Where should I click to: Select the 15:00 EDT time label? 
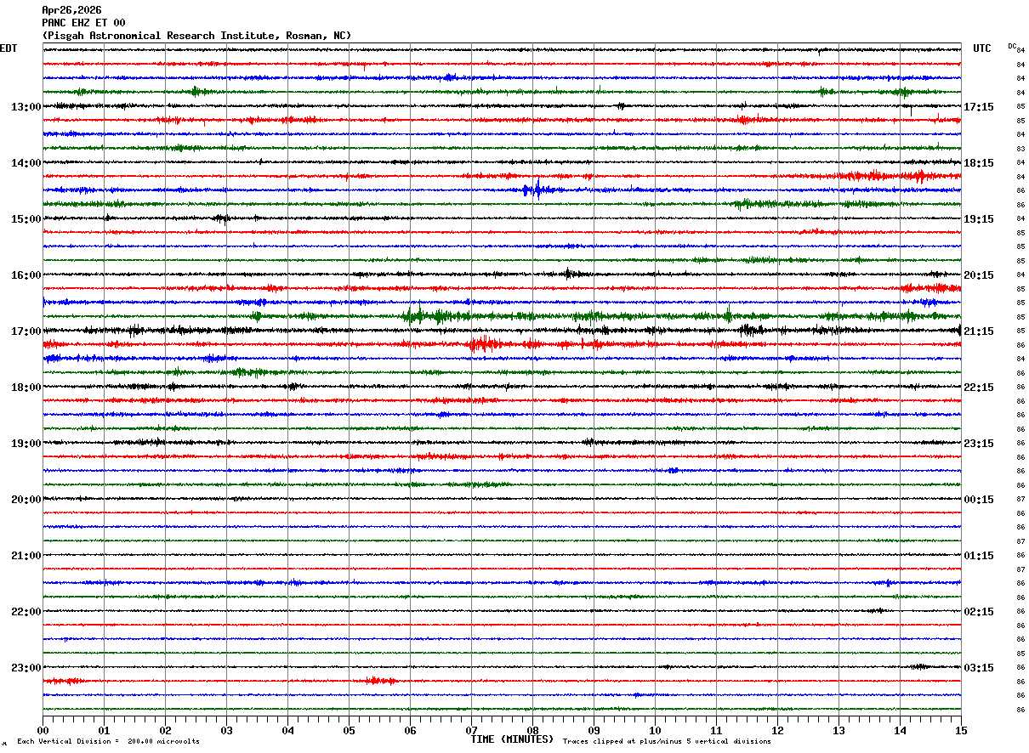[26, 219]
